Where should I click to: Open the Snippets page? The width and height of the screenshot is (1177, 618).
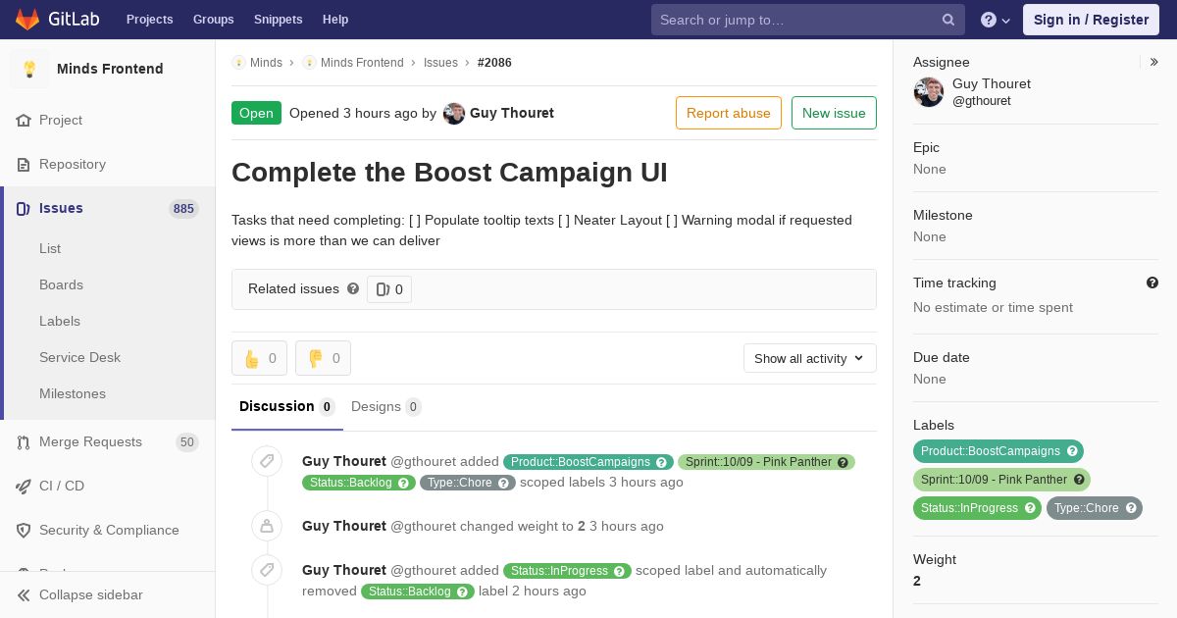(278, 20)
